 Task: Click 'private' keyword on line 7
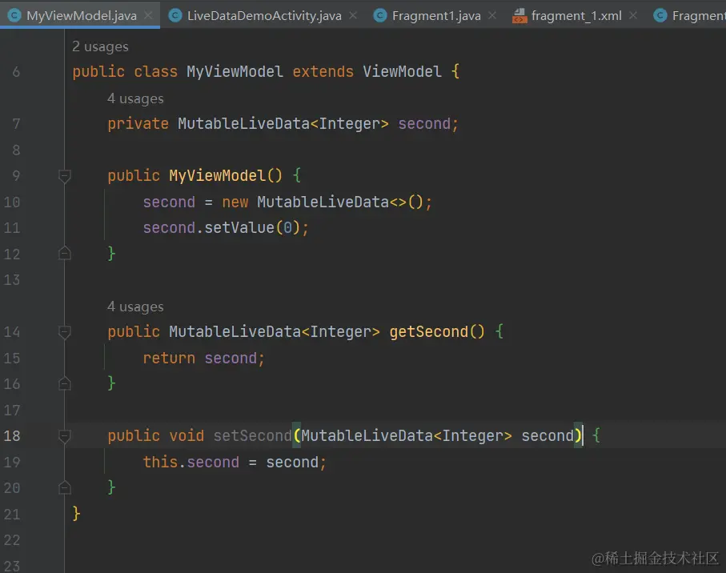pos(138,124)
